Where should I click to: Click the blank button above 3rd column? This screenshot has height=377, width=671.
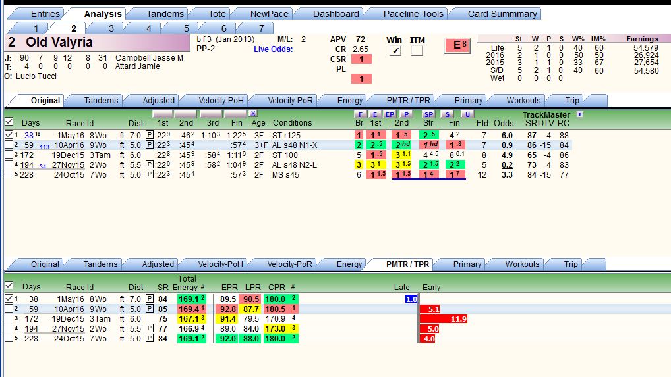tap(210, 114)
